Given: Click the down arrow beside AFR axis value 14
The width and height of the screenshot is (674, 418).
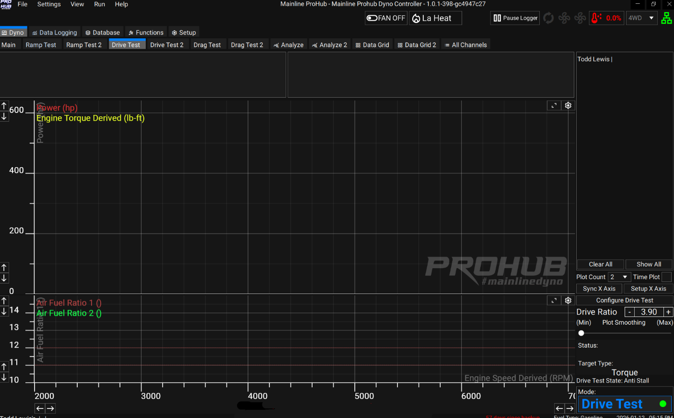Looking at the screenshot, I should 4,311.
